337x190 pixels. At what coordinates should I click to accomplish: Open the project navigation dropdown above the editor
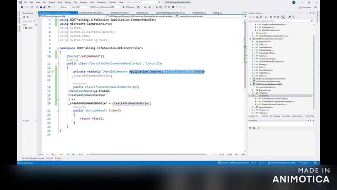click(x=72, y=16)
